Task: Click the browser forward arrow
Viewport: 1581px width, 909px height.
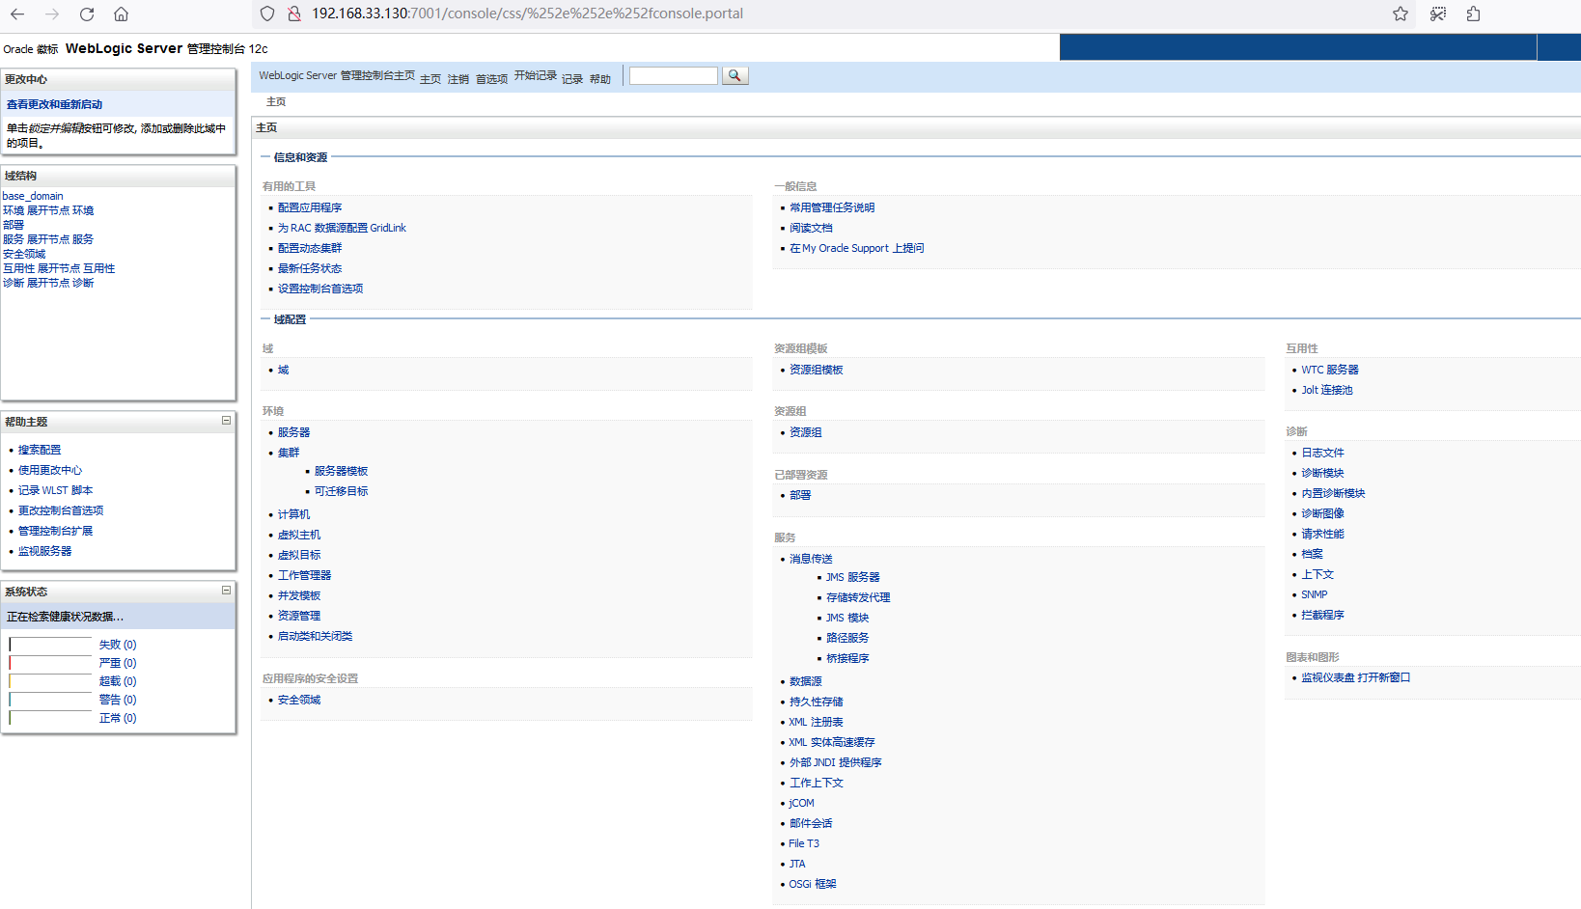Action: pyautogui.click(x=52, y=14)
